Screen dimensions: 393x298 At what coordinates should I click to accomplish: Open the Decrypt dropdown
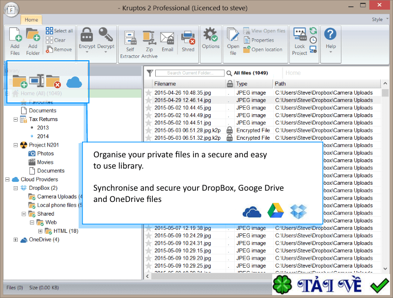click(105, 40)
